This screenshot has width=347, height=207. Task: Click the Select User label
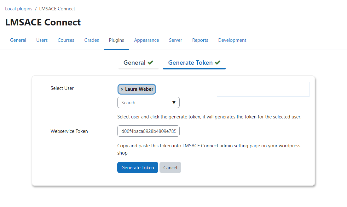[62, 88]
